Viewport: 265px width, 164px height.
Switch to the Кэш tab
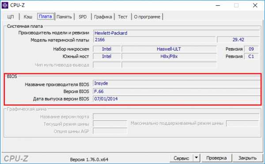point(28,17)
